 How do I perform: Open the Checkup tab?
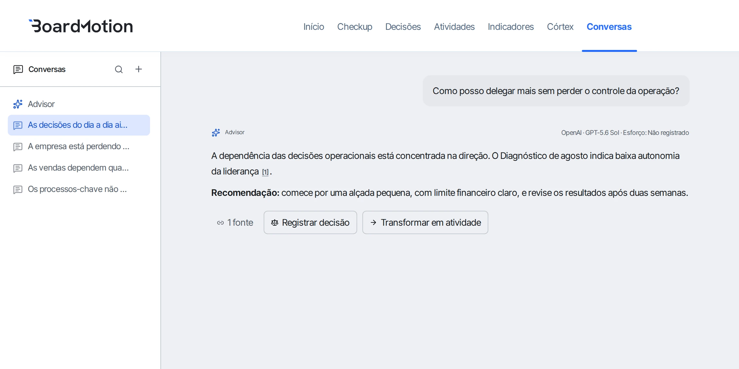pos(355,27)
